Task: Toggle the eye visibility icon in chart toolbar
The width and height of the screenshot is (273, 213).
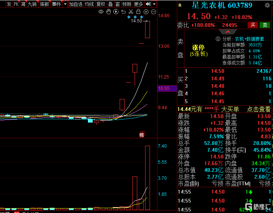Action: [101, 12]
